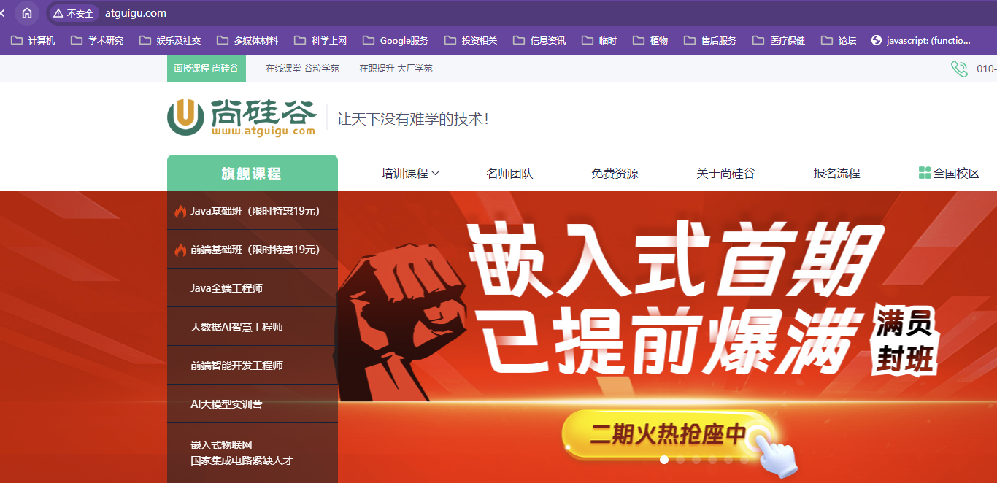Open the 科学上网 bookmark folder
The image size is (997, 494).
(x=320, y=41)
